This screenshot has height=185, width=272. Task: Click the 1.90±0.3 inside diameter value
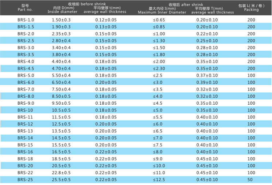[x=61, y=27]
